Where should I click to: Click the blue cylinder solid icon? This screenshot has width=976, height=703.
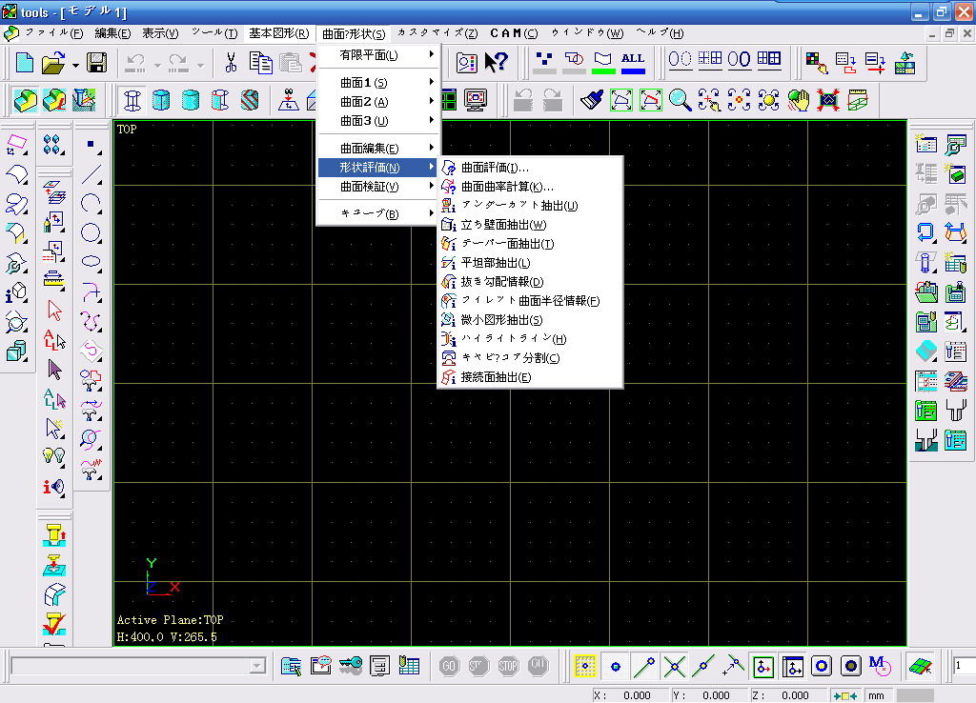[161, 99]
